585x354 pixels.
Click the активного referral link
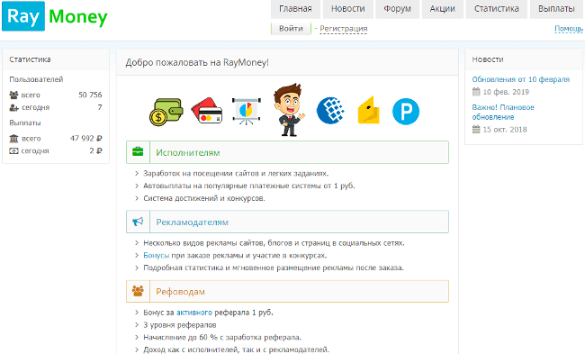(x=194, y=313)
